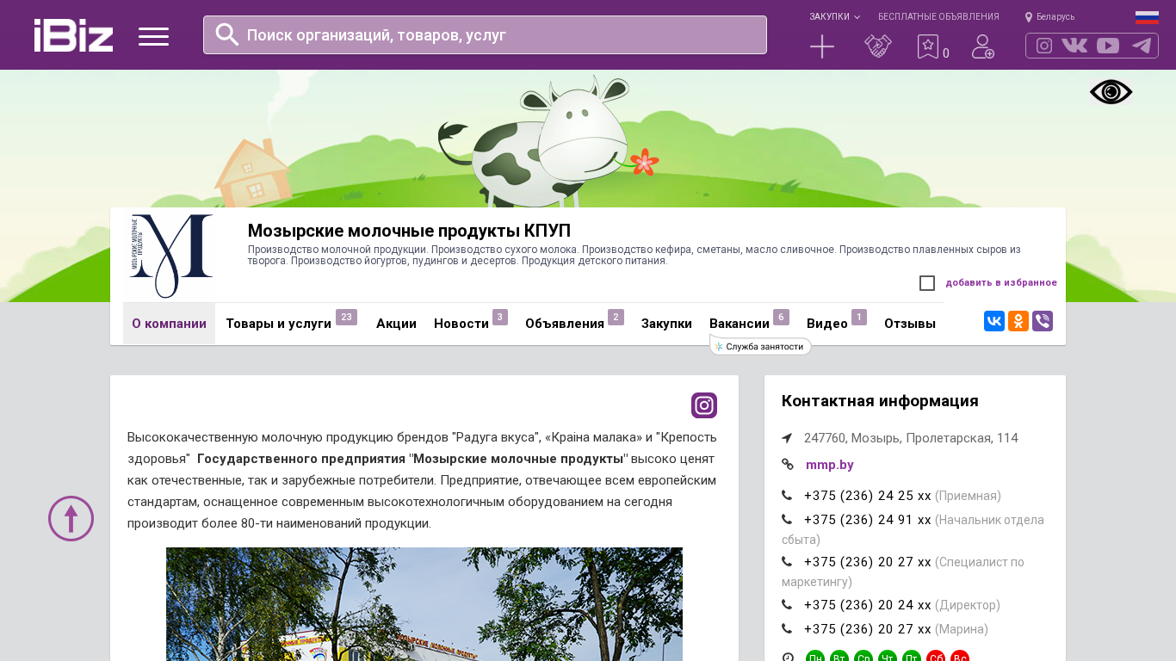Click the company building photo

pyautogui.click(x=424, y=604)
